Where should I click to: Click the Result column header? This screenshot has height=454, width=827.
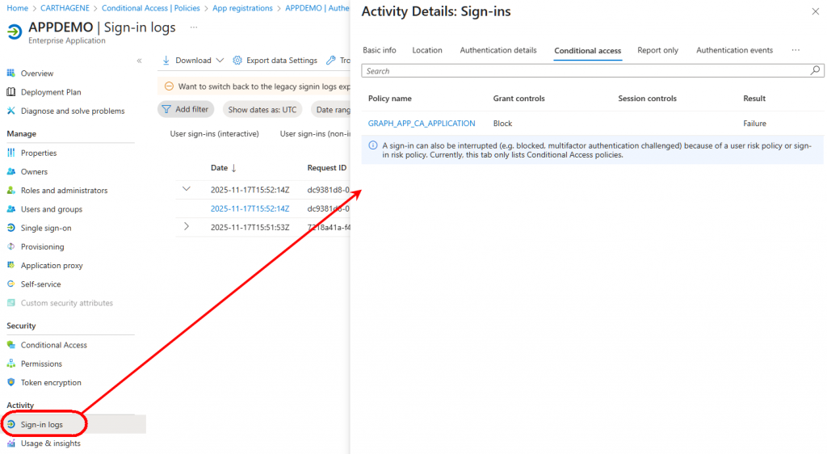click(x=754, y=99)
